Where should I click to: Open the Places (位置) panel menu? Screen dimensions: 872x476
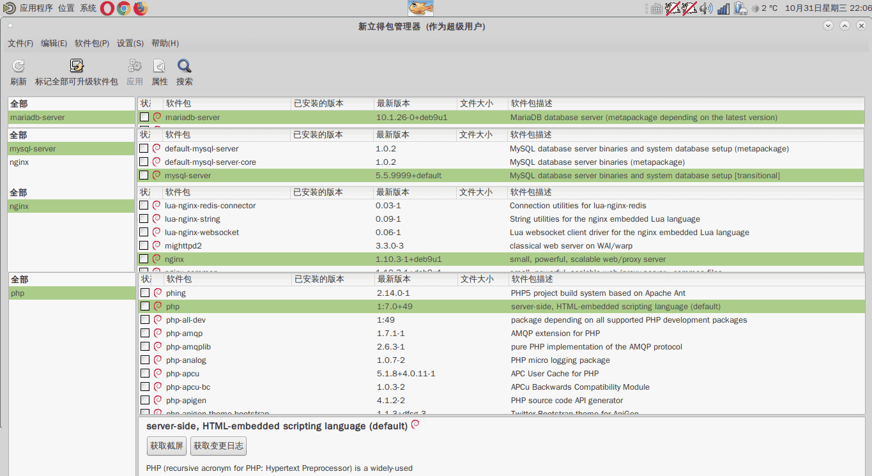point(66,8)
